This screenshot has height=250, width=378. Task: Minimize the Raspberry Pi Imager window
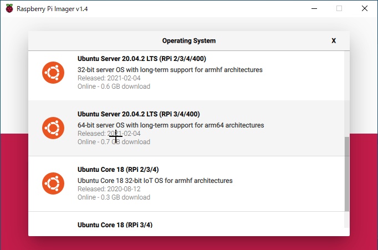coord(314,8)
